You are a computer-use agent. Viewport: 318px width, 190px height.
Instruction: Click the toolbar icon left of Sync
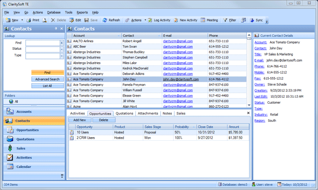point(244,20)
